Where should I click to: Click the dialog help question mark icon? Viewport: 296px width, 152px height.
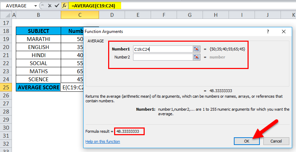268,32
